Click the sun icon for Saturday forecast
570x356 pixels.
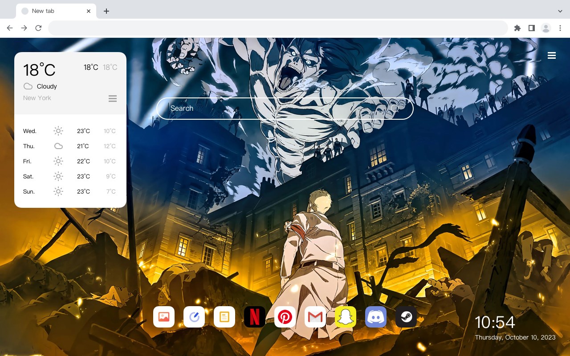tap(58, 176)
